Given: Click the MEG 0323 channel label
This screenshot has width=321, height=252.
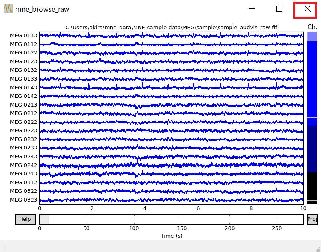Looking at the screenshot, I should click(24, 200).
